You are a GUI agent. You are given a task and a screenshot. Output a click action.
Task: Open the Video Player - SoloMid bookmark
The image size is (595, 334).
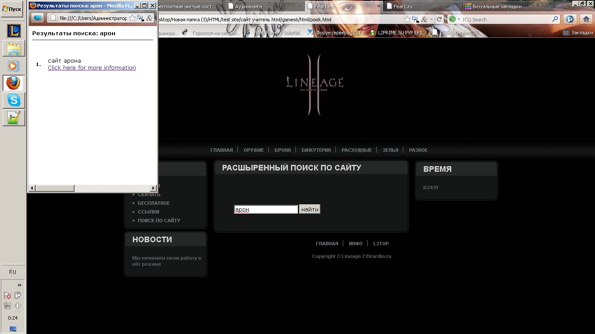(275, 33)
